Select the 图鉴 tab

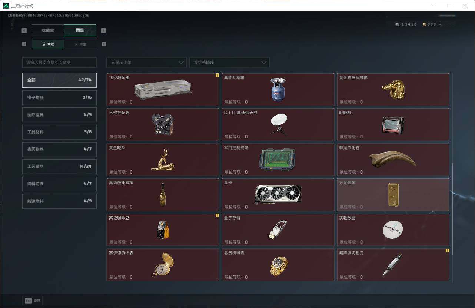point(80,30)
